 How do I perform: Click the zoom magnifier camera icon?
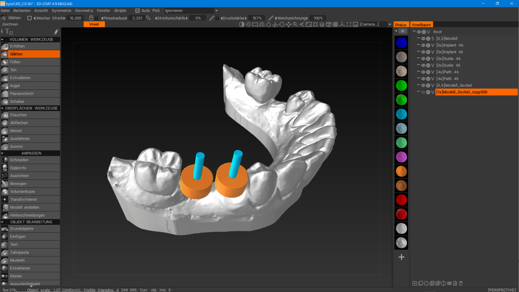pyautogui.click(x=295, y=24)
